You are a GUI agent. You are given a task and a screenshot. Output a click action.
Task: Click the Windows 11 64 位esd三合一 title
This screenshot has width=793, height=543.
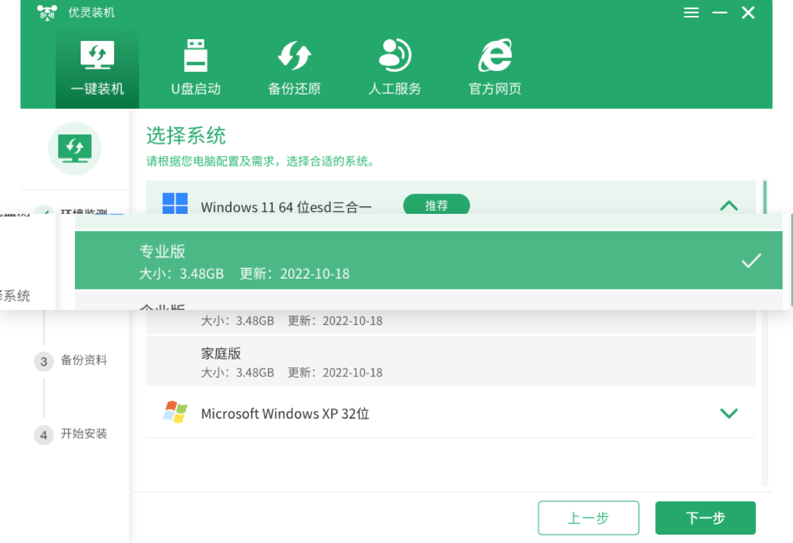pos(286,207)
